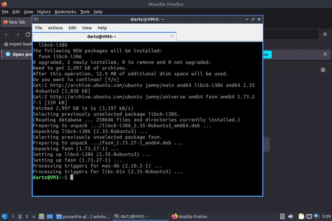The image size is (332, 221).
Task: Open Firefox History menu
Action: (44, 12)
